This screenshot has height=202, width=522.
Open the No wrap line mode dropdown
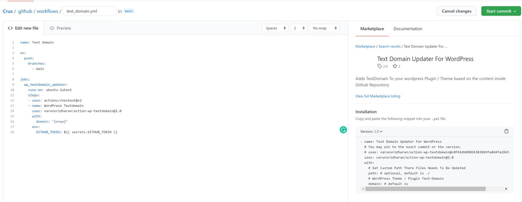324,28
